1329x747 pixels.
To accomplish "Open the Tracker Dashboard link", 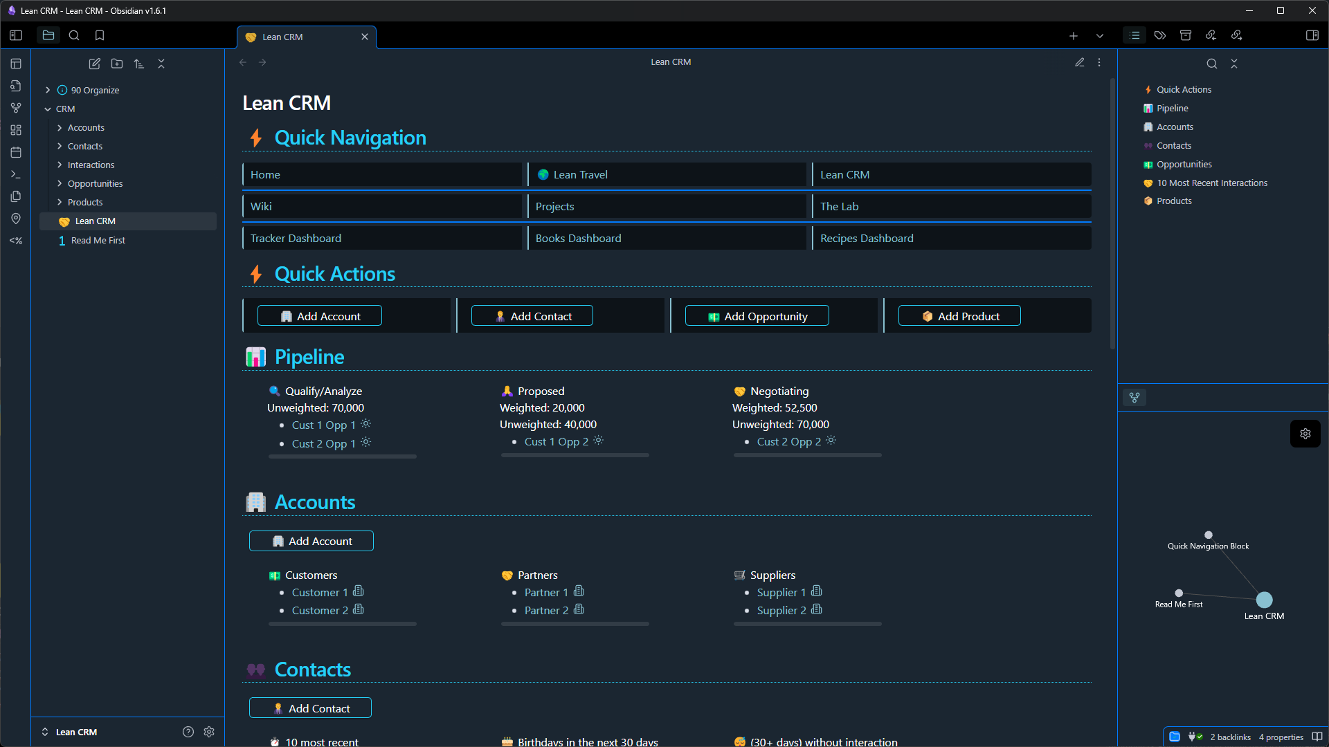I will [296, 239].
